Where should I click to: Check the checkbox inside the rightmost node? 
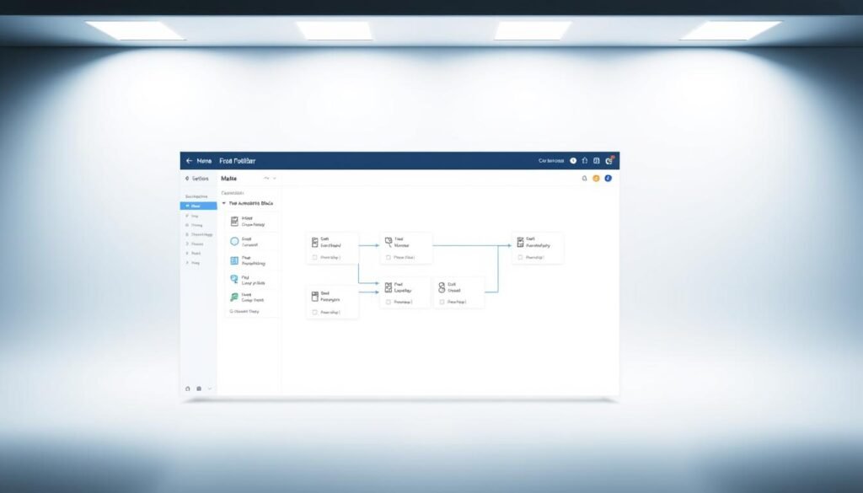click(521, 256)
